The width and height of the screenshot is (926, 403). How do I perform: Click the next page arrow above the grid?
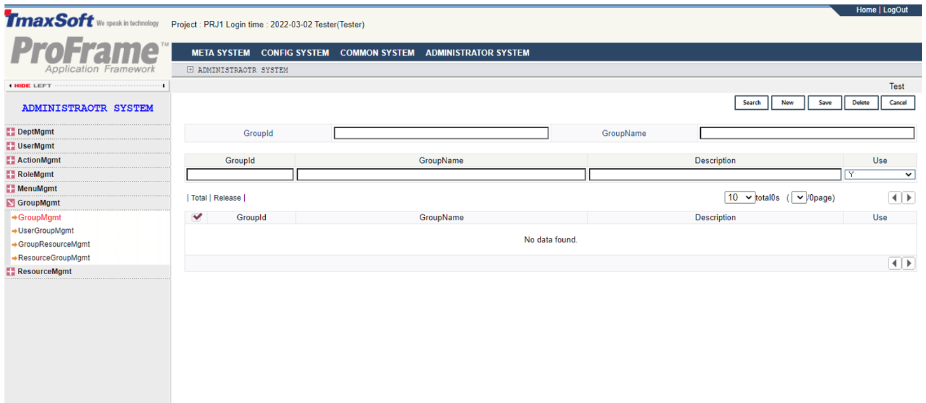(x=909, y=197)
